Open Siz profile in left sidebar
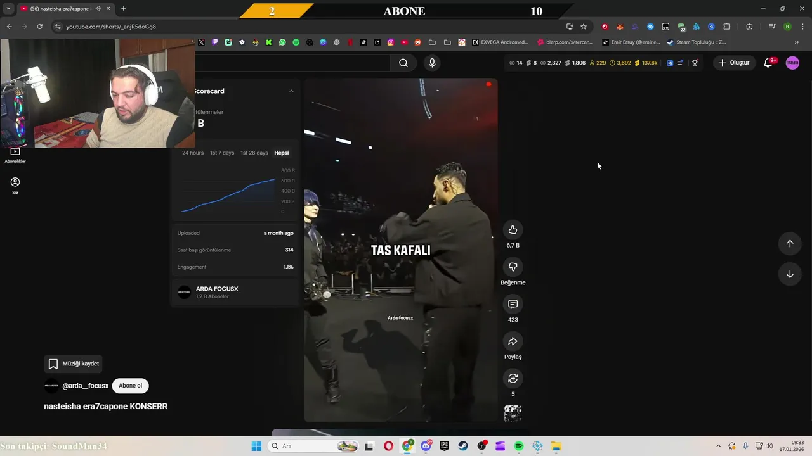Screen dimensions: 812x456 tap(15, 185)
